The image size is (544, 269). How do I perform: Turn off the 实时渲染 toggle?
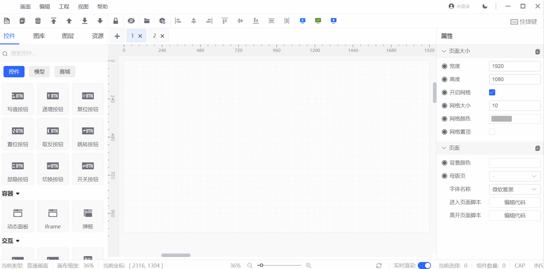click(424, 265)
